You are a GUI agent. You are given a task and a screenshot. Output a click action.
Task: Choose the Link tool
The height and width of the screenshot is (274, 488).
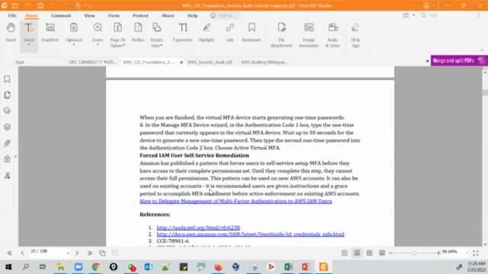click(230, 32)
